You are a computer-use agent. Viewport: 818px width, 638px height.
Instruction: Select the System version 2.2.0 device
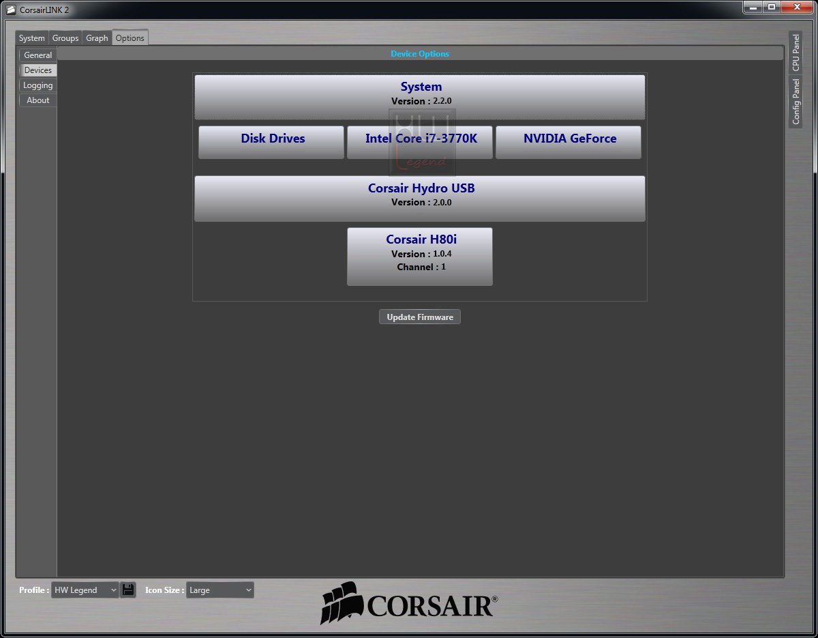coord(420,96)
